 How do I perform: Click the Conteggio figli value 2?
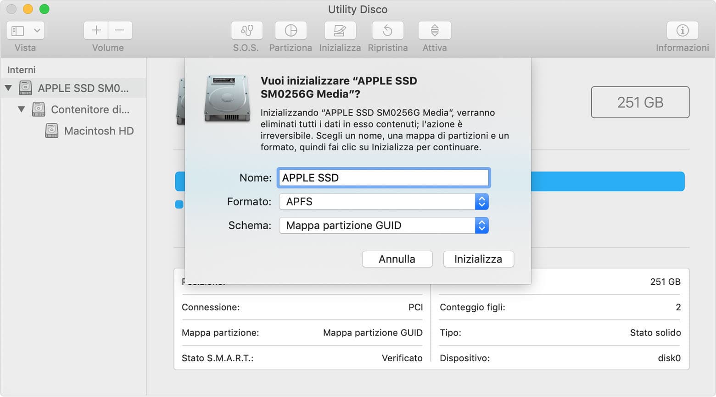coord(678,307)
